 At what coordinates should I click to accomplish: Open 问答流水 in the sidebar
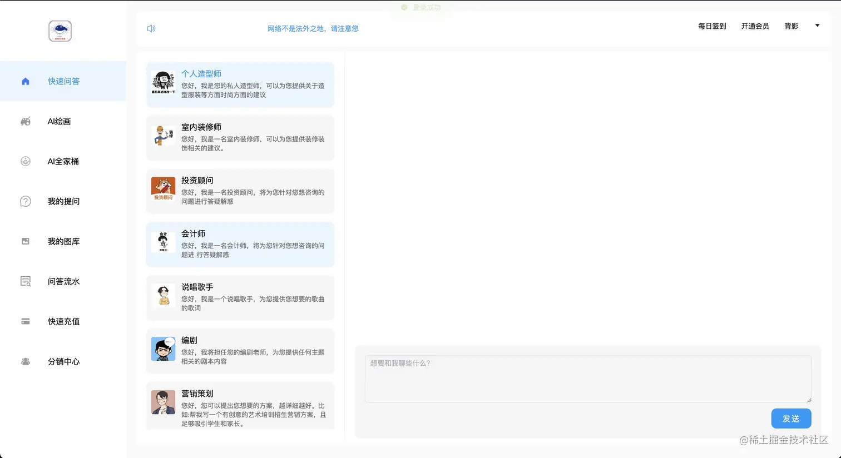point(63,281)
